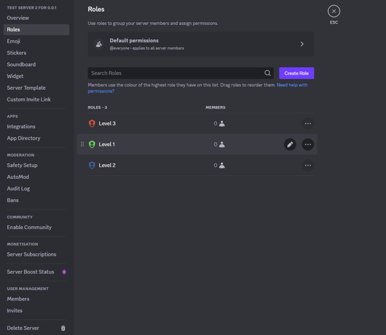Click the drag handle beside Level 1
The height and width of the screenshot is (335, 386).
pos(82,144)
